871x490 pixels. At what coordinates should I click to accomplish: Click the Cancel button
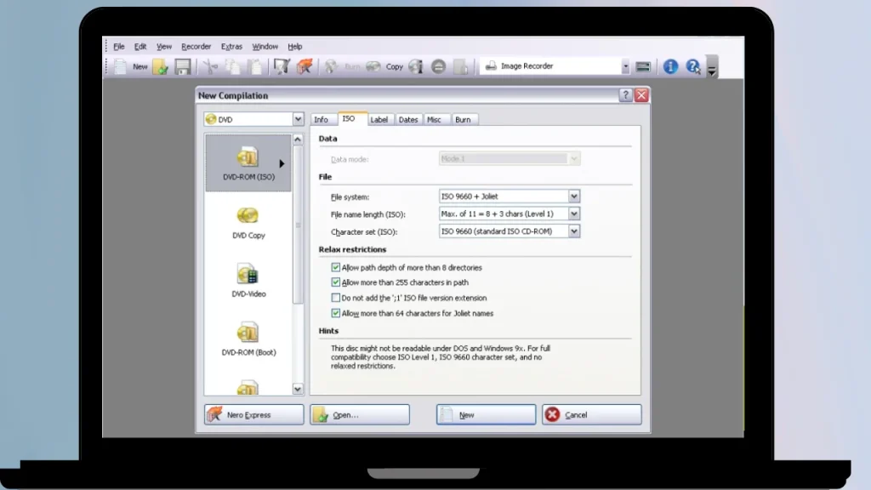point(592,414)
